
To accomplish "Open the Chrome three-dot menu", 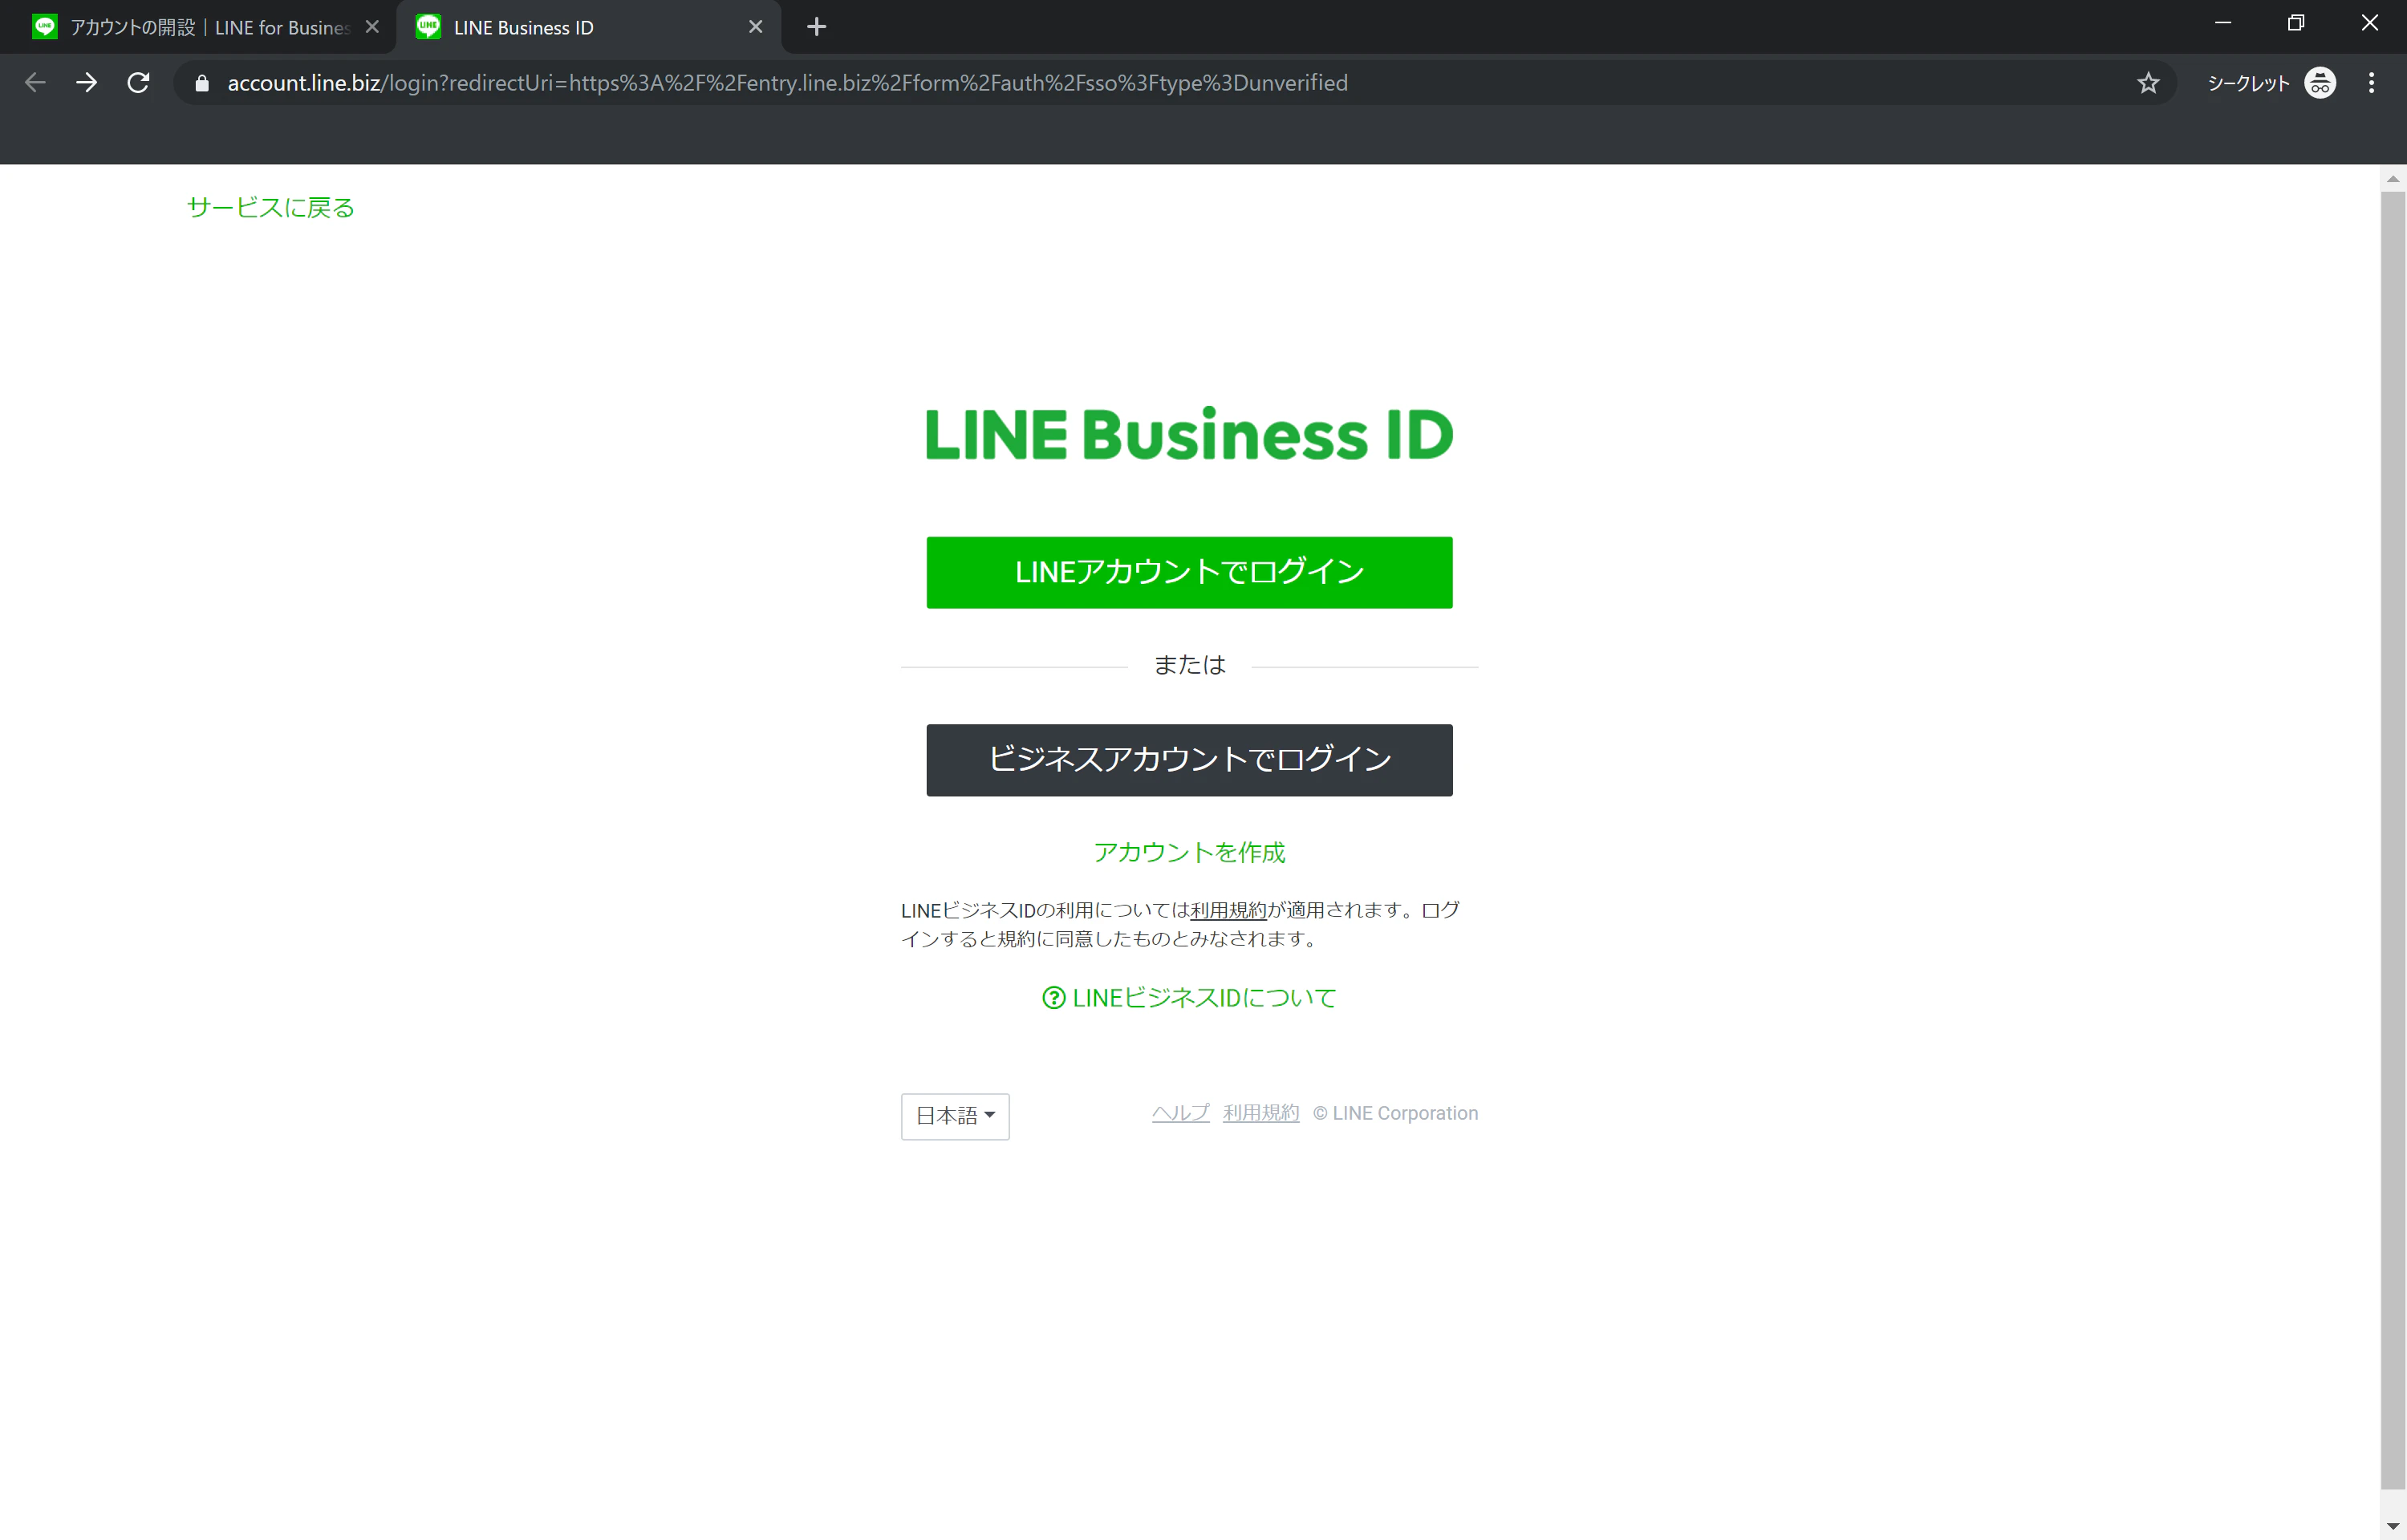I will [2371, 83].
